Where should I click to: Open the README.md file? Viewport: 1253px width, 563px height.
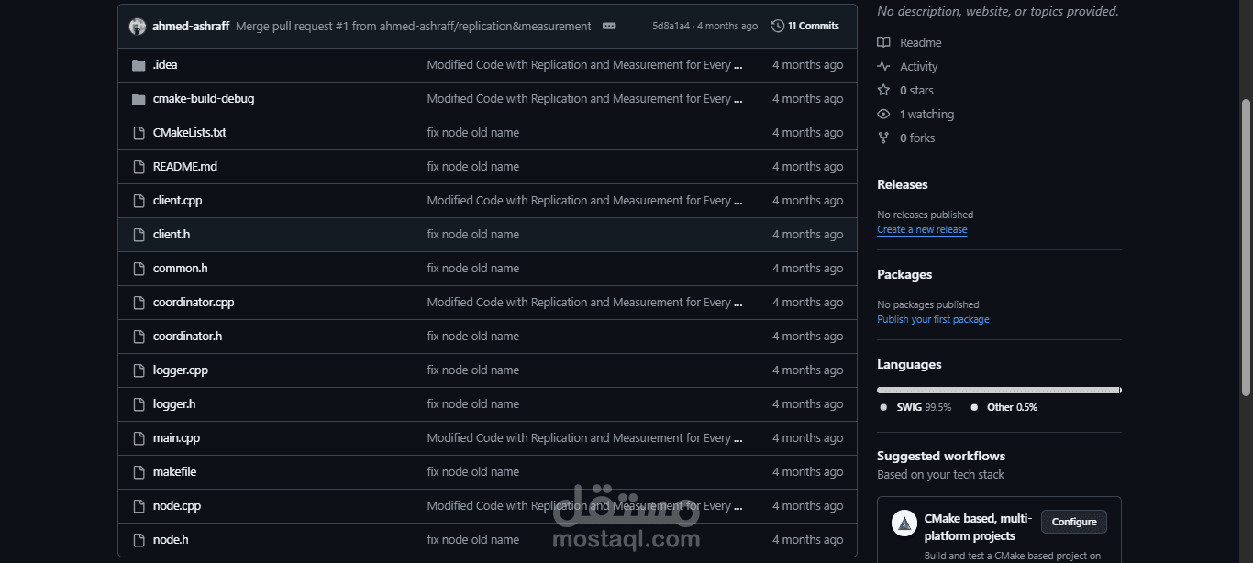[x=185, y=167]
